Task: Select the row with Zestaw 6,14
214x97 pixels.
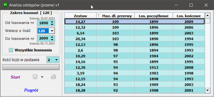Action: click(135, 33)
